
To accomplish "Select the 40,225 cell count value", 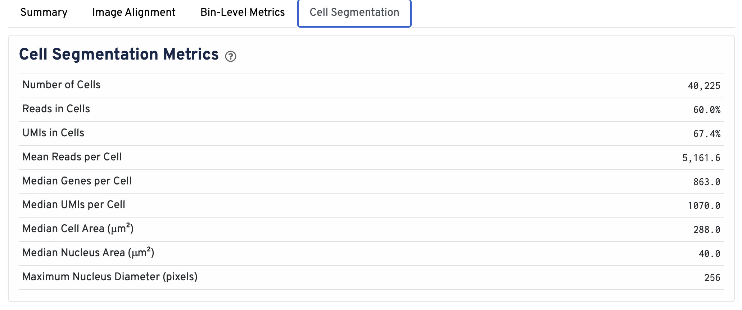I will click(704, 86).
